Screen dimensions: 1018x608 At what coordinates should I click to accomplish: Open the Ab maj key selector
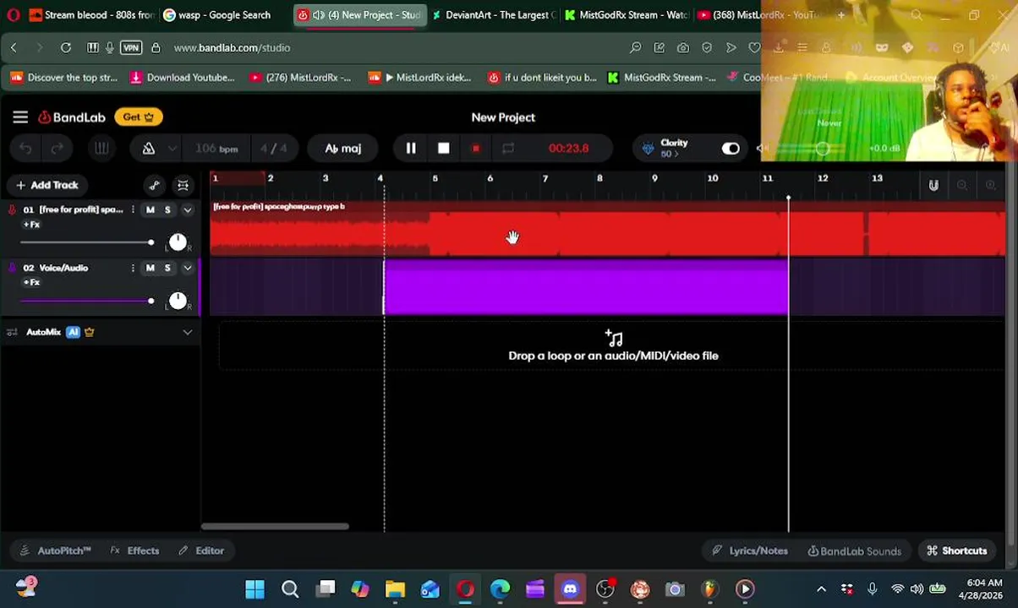click(x=343, y=149)
